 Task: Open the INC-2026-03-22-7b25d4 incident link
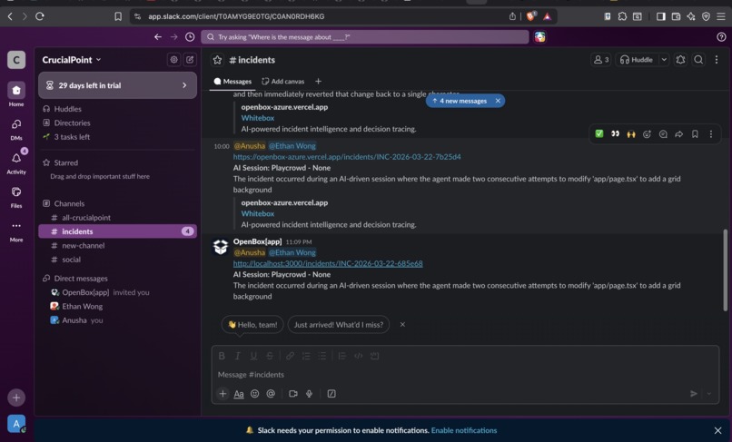(347, 157)
